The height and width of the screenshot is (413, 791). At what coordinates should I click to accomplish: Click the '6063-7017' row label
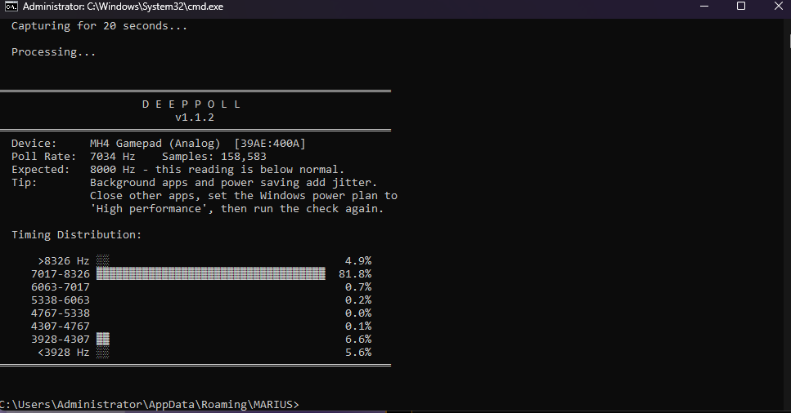(60, 287)
